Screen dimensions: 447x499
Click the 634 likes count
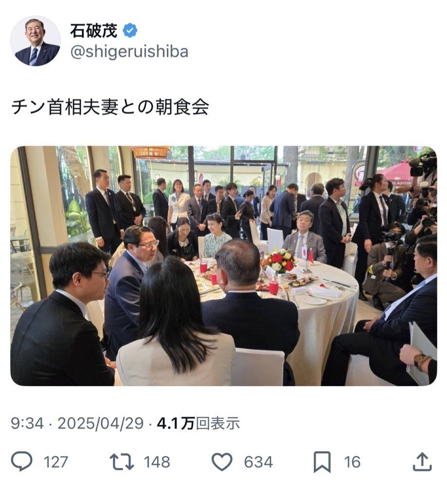coord(258,462)
